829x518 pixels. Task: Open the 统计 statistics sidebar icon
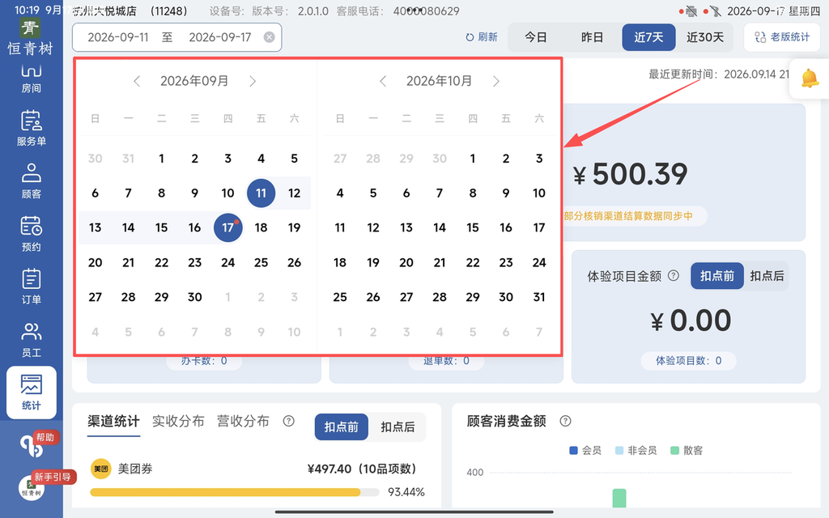(x=32, y=393)
